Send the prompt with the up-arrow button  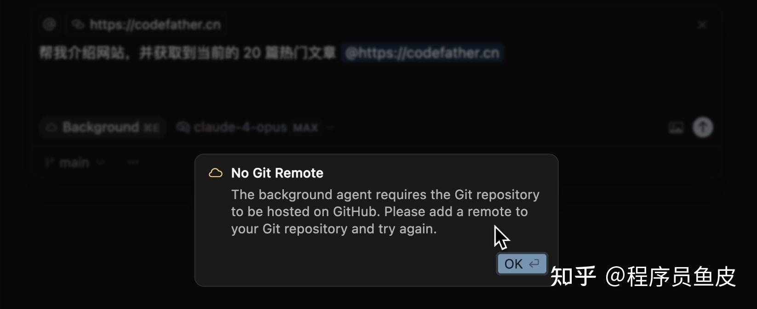tap(703, 127)
